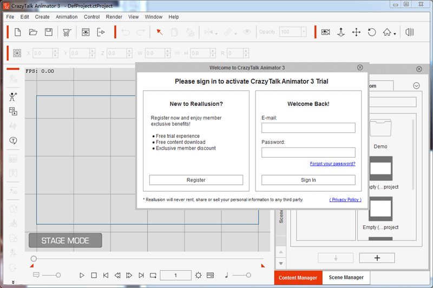
Task: Toggle STAGE MODE button
Action: pos(65,240)
